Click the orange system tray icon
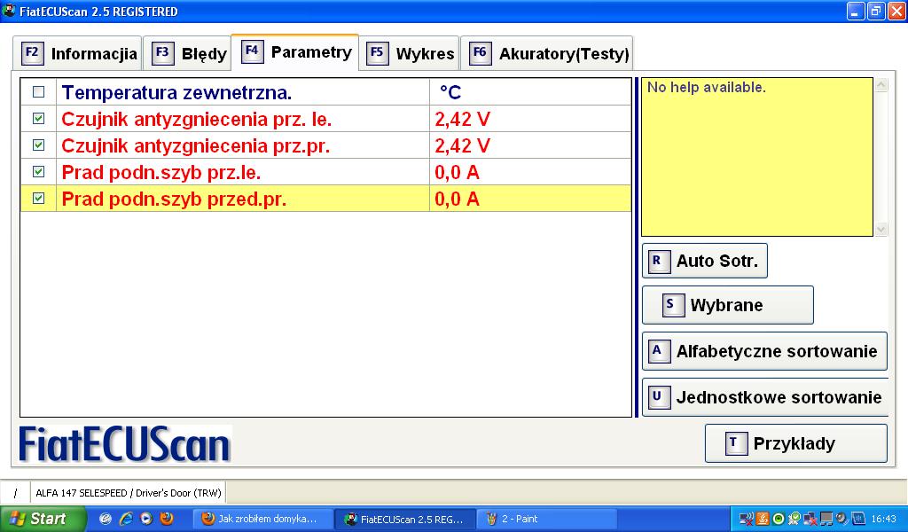 tap(763, 519)
